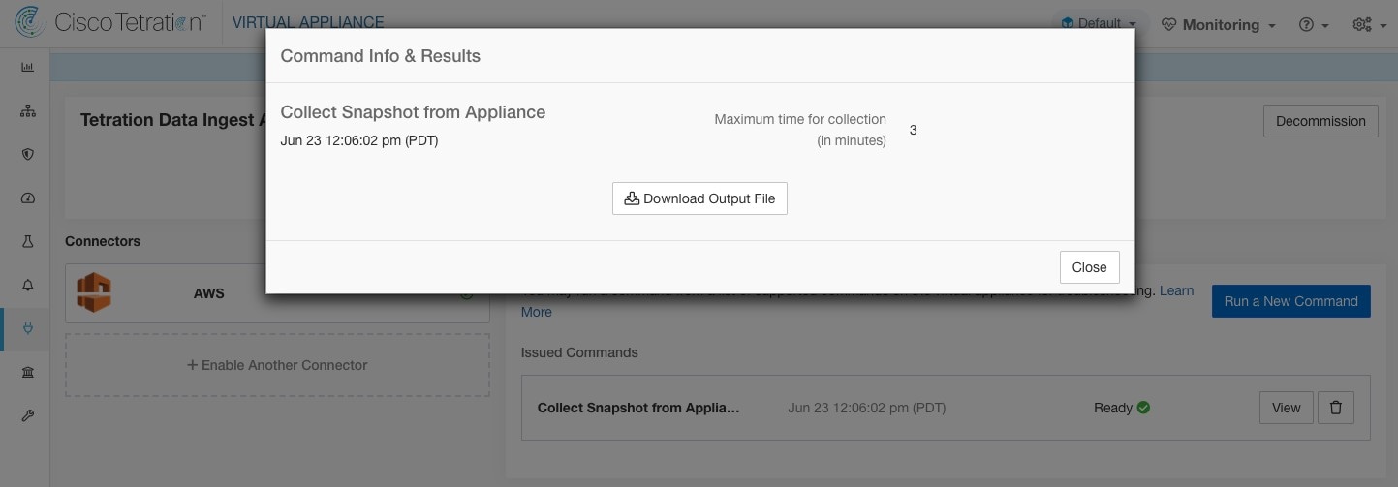Open the security shield icon in sidebar

[27, 154]
